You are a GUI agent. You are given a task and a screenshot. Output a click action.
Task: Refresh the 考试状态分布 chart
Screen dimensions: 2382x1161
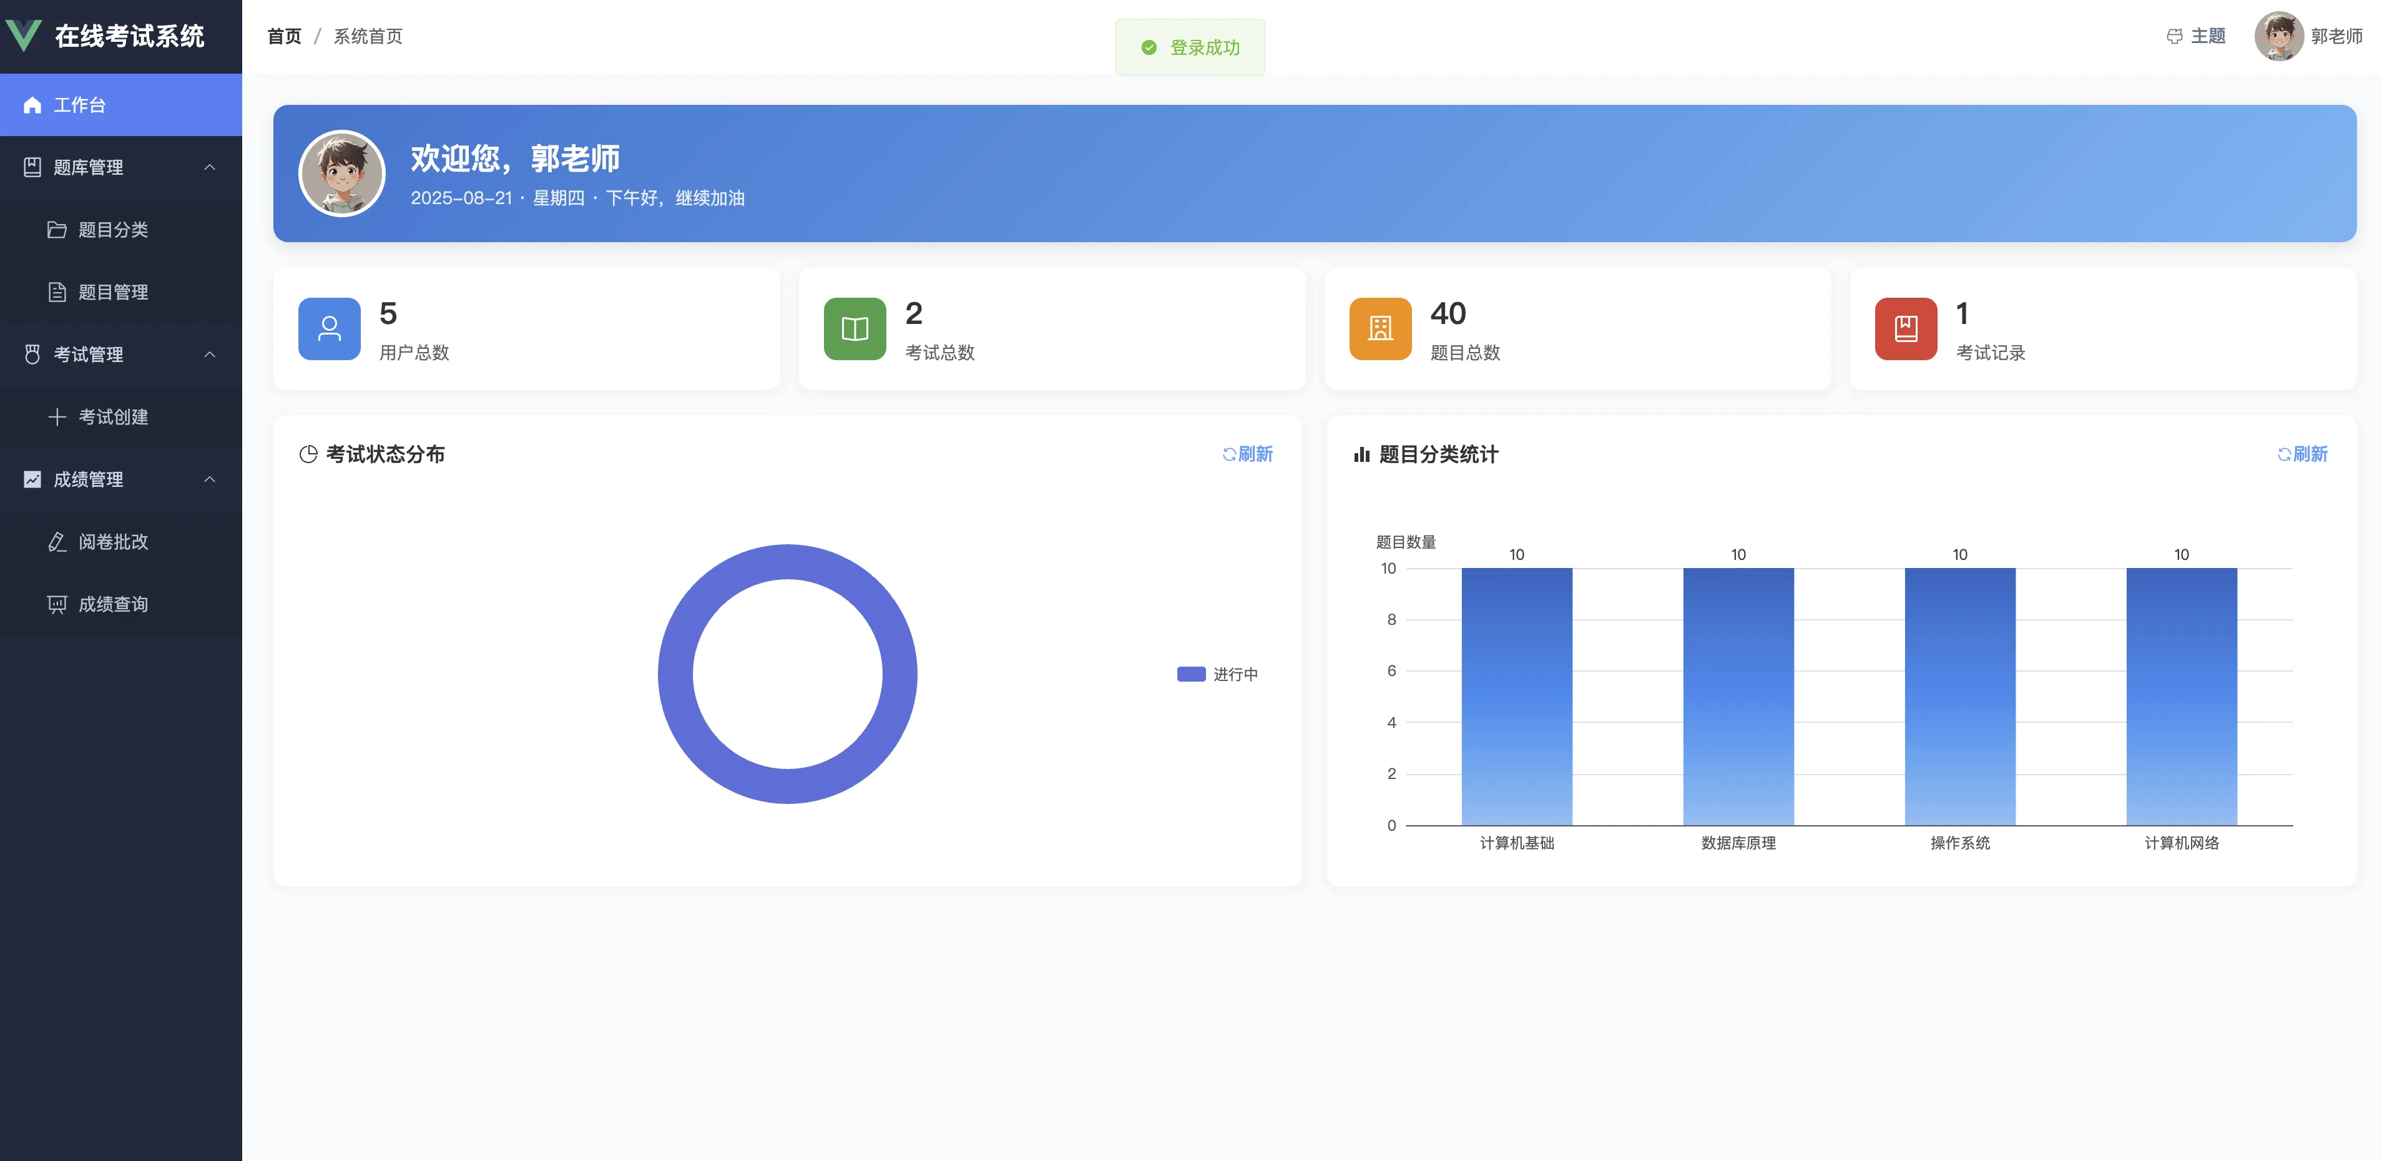[1247, 454]
